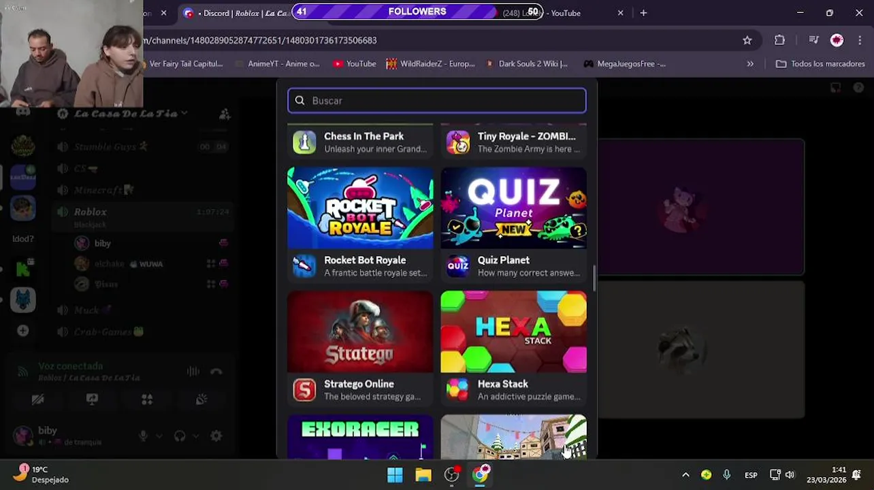The image size is (874, 490).
Task: Open headphones output options chevron
Action: click(196, 436)
